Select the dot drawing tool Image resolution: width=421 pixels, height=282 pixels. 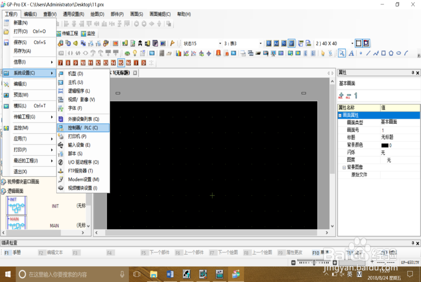coord(361,53)
